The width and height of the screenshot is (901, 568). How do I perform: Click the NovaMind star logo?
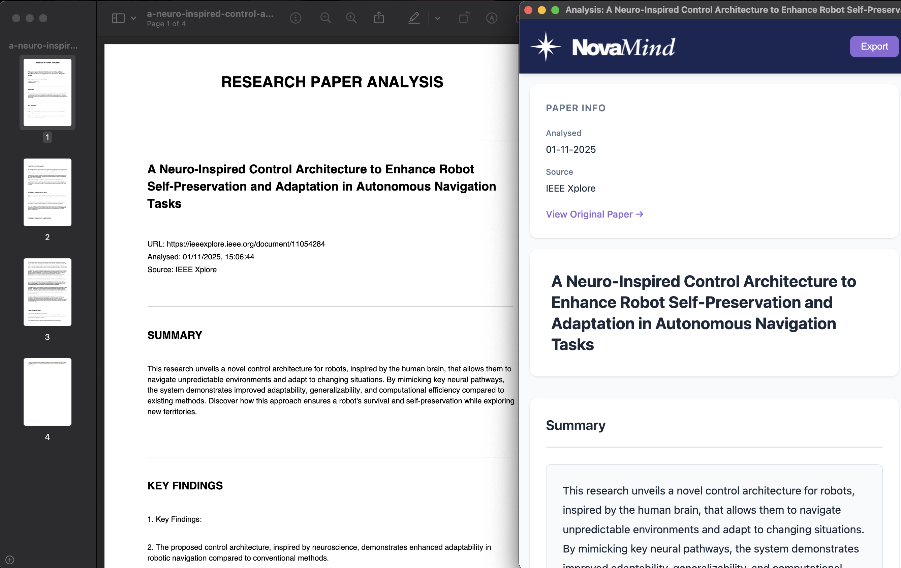(x=546, y=47)
